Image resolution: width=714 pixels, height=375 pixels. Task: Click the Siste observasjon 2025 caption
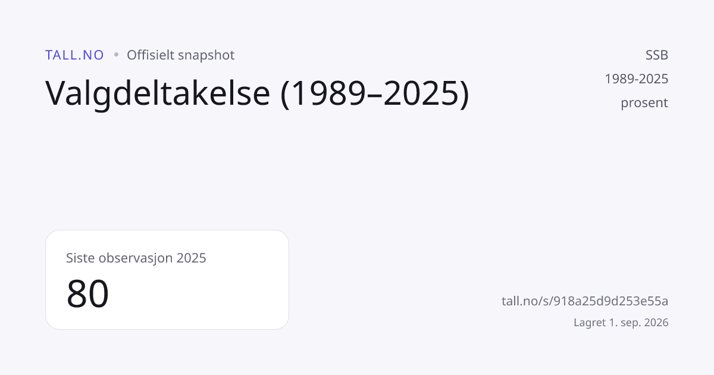(136, 258)
